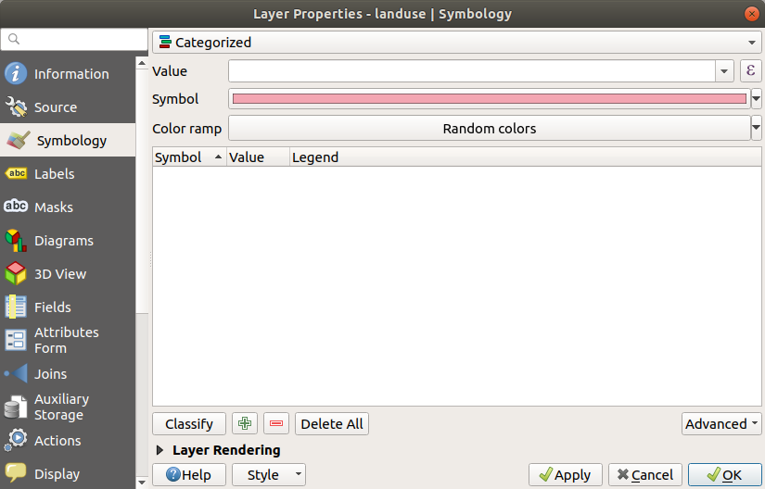
Task: Click the Information icon in sidebar
Action: click(16, 74)
